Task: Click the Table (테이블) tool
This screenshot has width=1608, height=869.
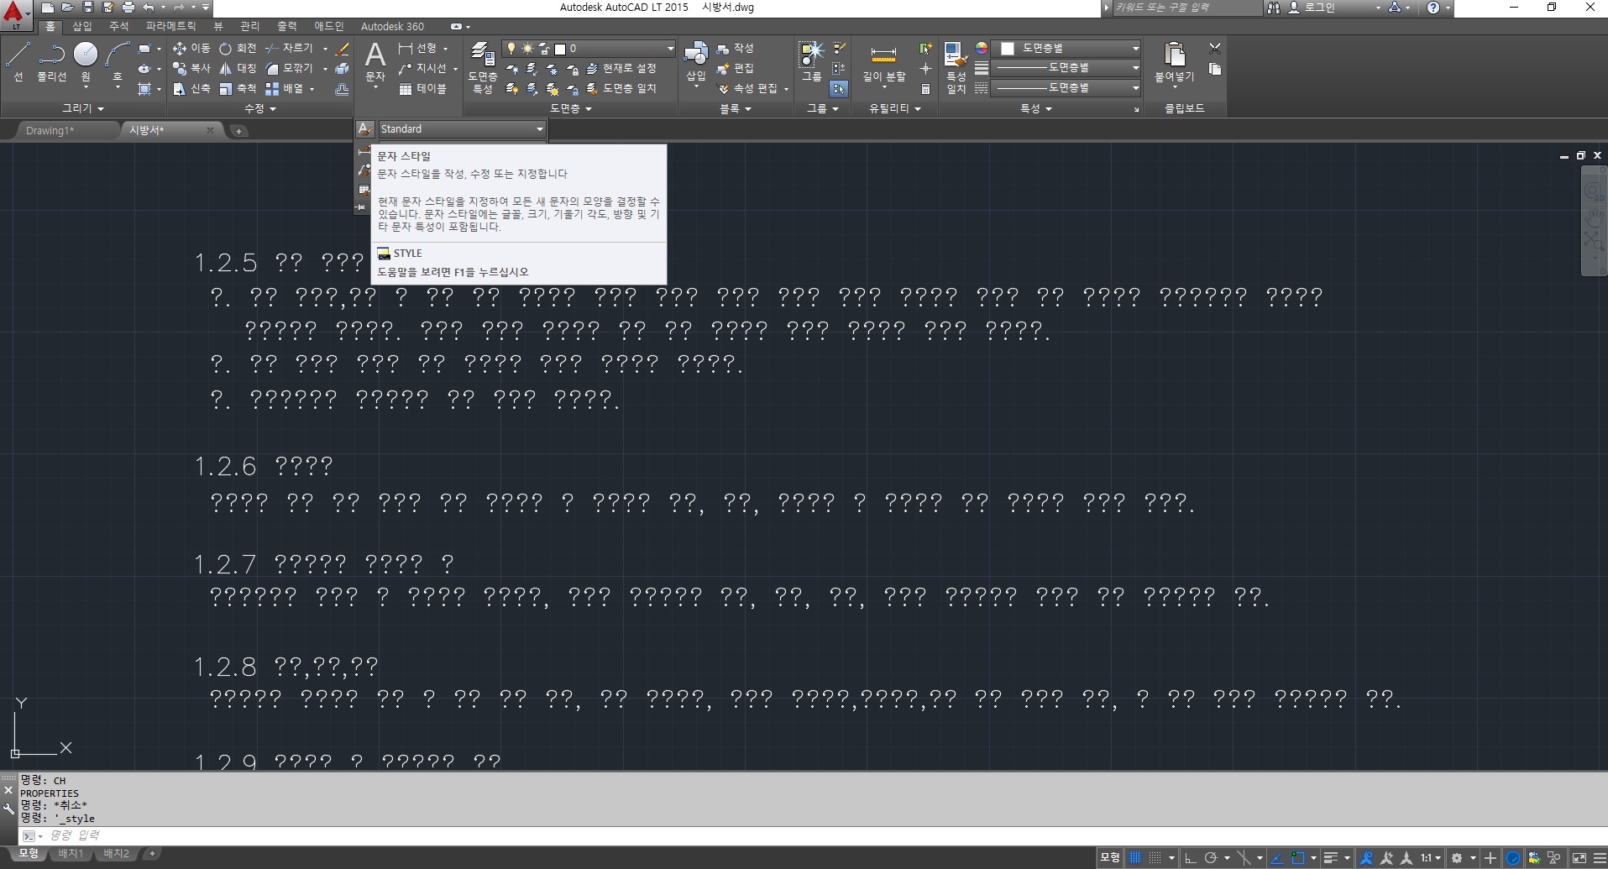Action: [423, 88]
